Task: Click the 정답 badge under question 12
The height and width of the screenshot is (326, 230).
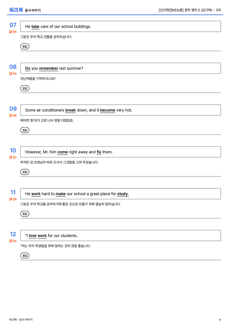Action: pos(25,255)
